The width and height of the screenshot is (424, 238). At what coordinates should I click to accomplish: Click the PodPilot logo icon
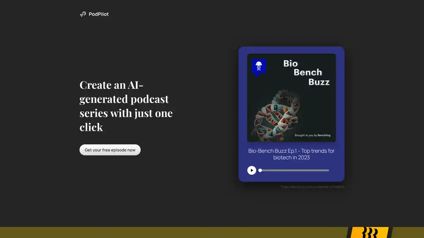click(83, 14)
